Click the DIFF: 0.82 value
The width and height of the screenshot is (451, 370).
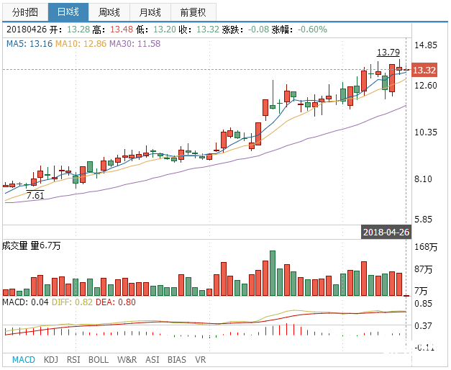(72, 302)
